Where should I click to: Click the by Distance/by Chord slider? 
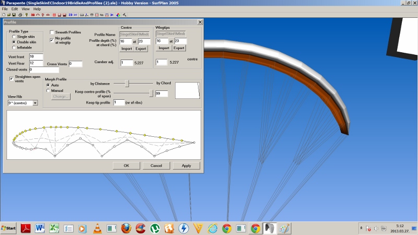(x=126, y=83)
